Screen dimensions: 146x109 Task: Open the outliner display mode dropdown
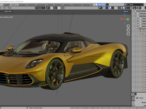point(139,8)
